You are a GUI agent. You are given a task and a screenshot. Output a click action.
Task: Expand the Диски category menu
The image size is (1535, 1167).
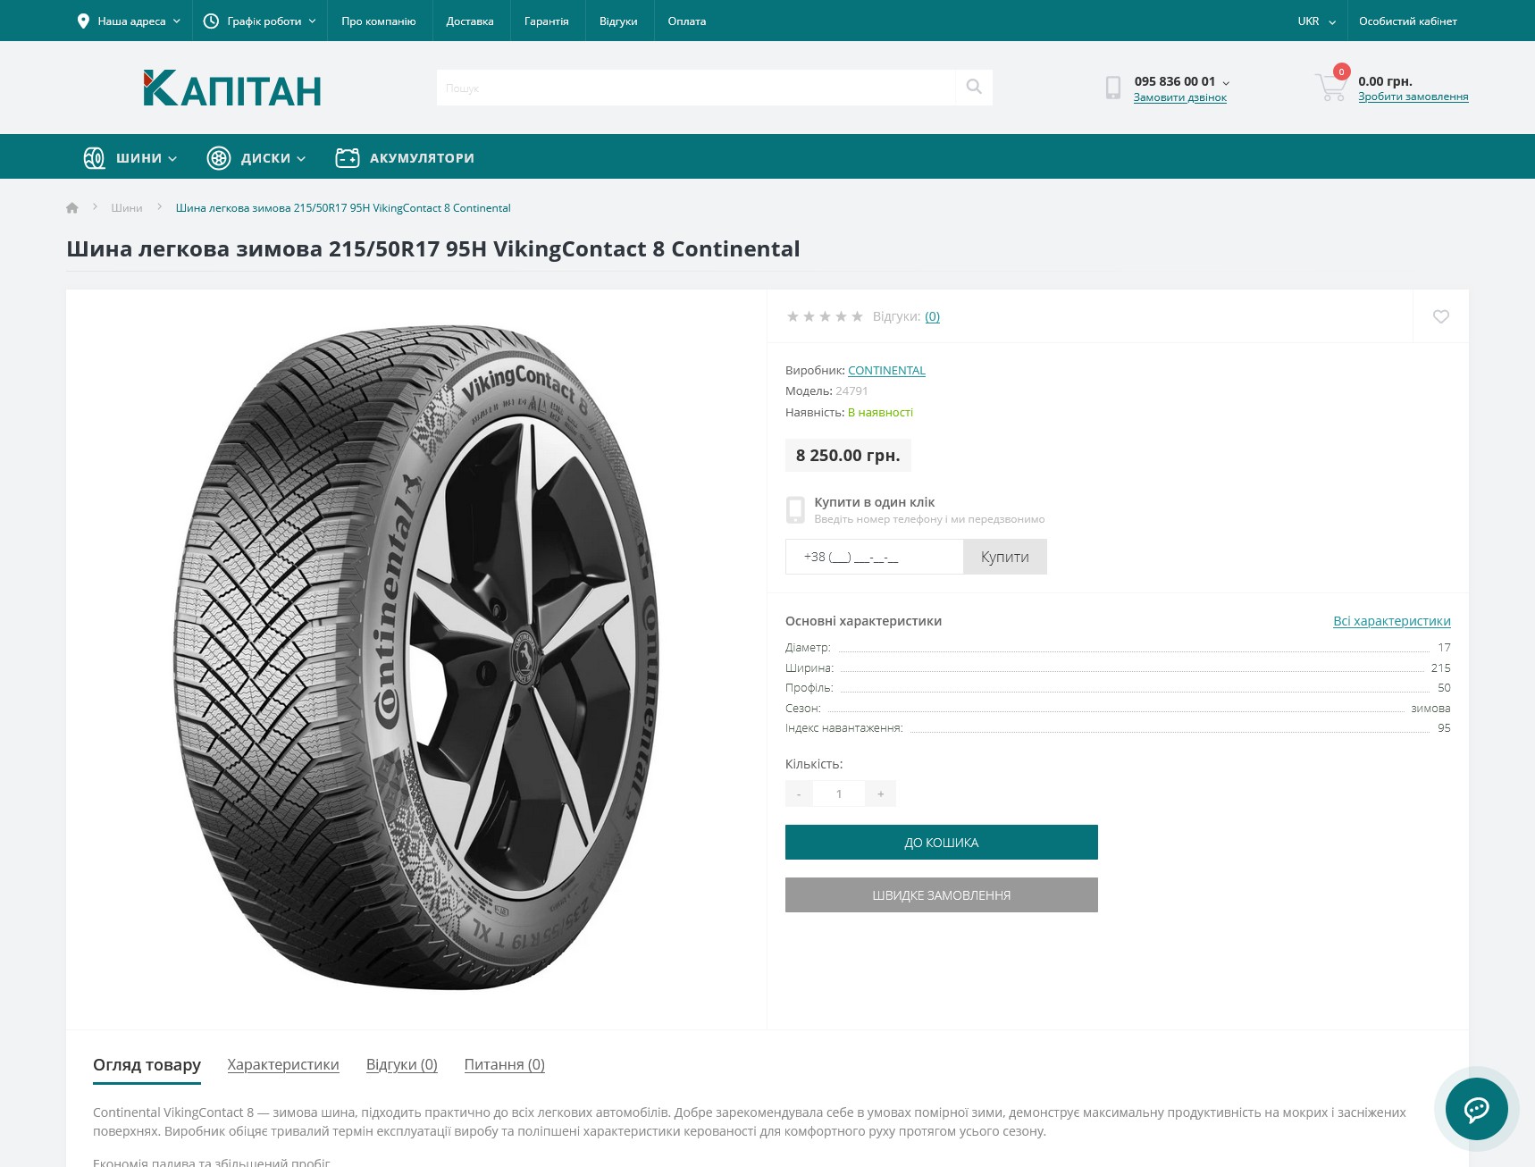click(x=256, y=158)
